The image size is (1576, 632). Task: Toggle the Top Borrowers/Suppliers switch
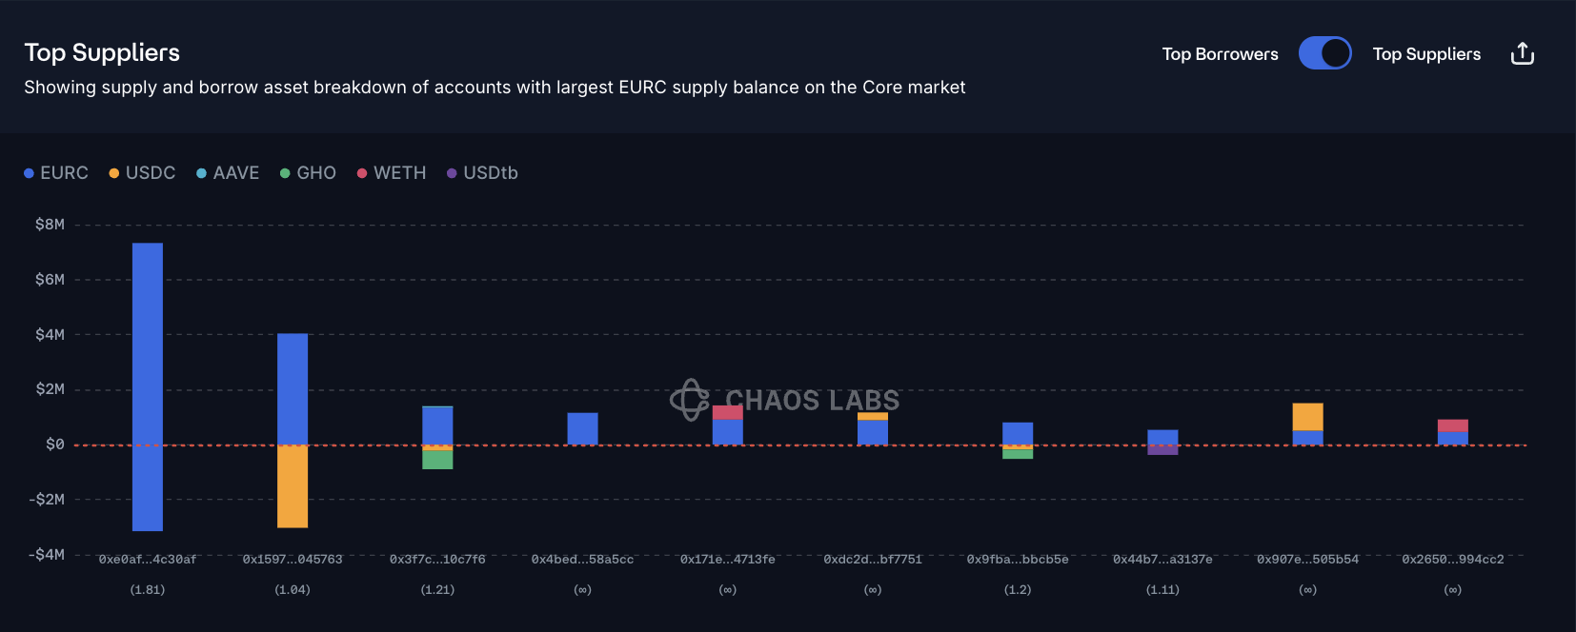(x=1324, y=53)
